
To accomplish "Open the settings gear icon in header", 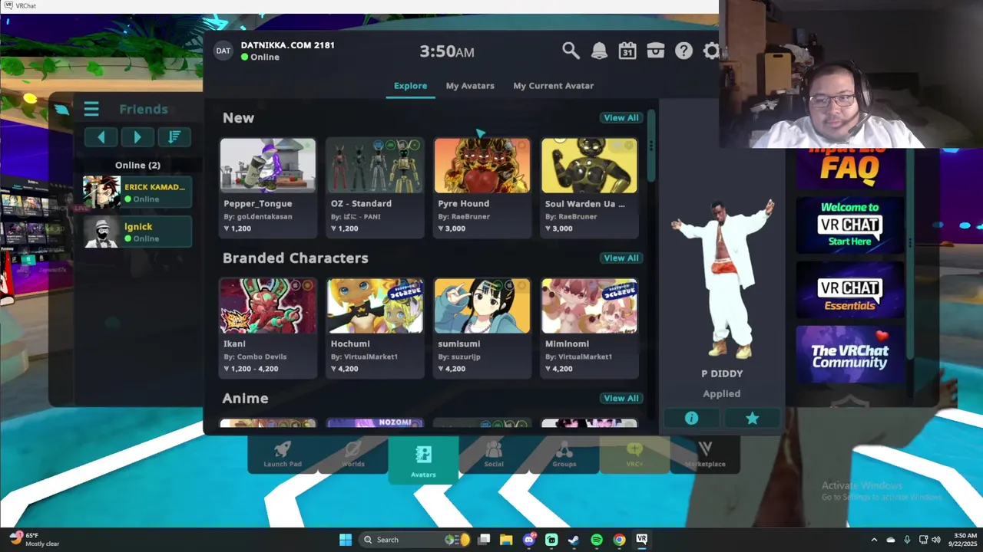I will click(x=711, y=51).
